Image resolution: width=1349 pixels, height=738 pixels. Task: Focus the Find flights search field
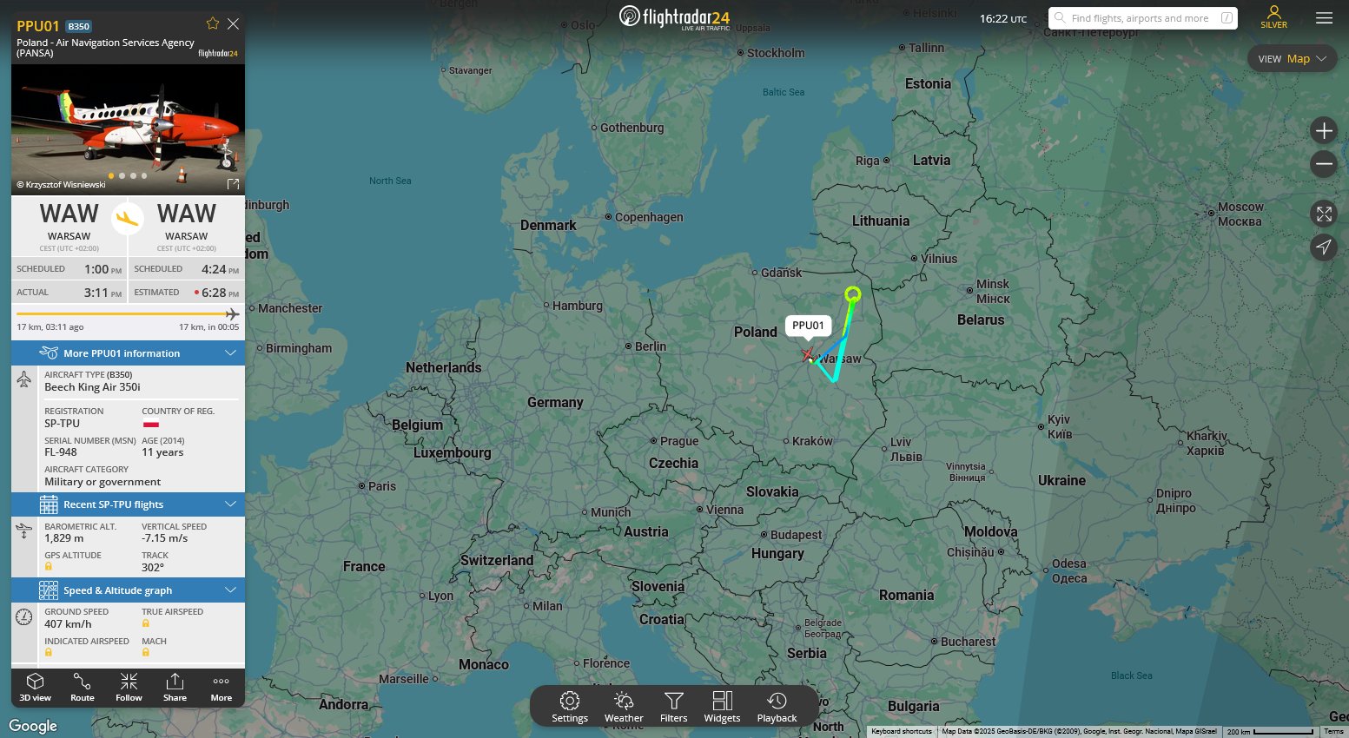(x=1143, y=18)
